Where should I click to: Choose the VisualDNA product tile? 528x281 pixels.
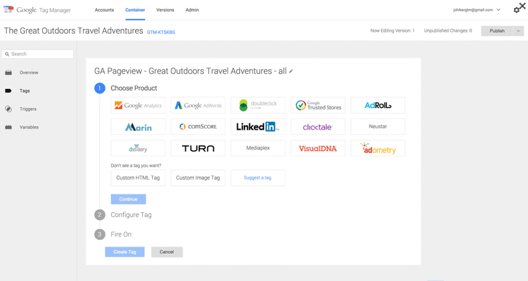318,148
